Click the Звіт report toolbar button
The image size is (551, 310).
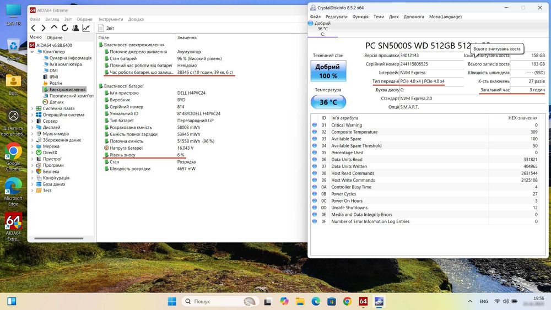tap(106, 28)
